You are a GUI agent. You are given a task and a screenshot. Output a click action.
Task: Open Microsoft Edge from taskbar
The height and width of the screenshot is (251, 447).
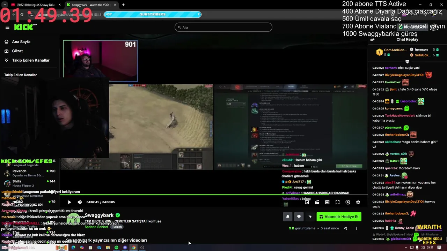point(73,248)
